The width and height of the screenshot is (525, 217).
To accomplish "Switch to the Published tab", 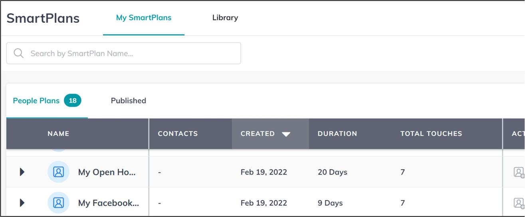I will coord(128,101).
